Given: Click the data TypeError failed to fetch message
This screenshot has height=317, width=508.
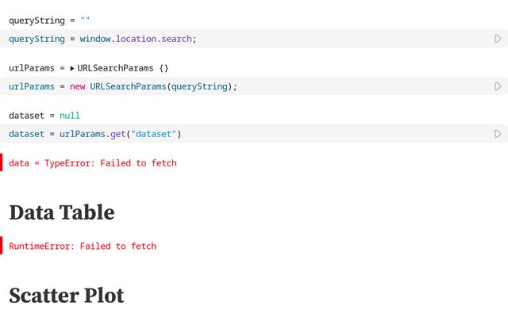Looking at the screenshot, I should [x=93, y=163].
